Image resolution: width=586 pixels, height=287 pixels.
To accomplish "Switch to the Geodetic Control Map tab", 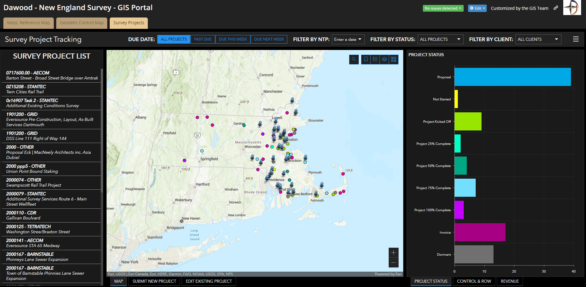I will tap(81, 23).
